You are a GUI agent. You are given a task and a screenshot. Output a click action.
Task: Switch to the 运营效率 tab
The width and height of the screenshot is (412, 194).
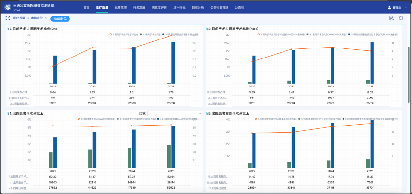(120, 8)
